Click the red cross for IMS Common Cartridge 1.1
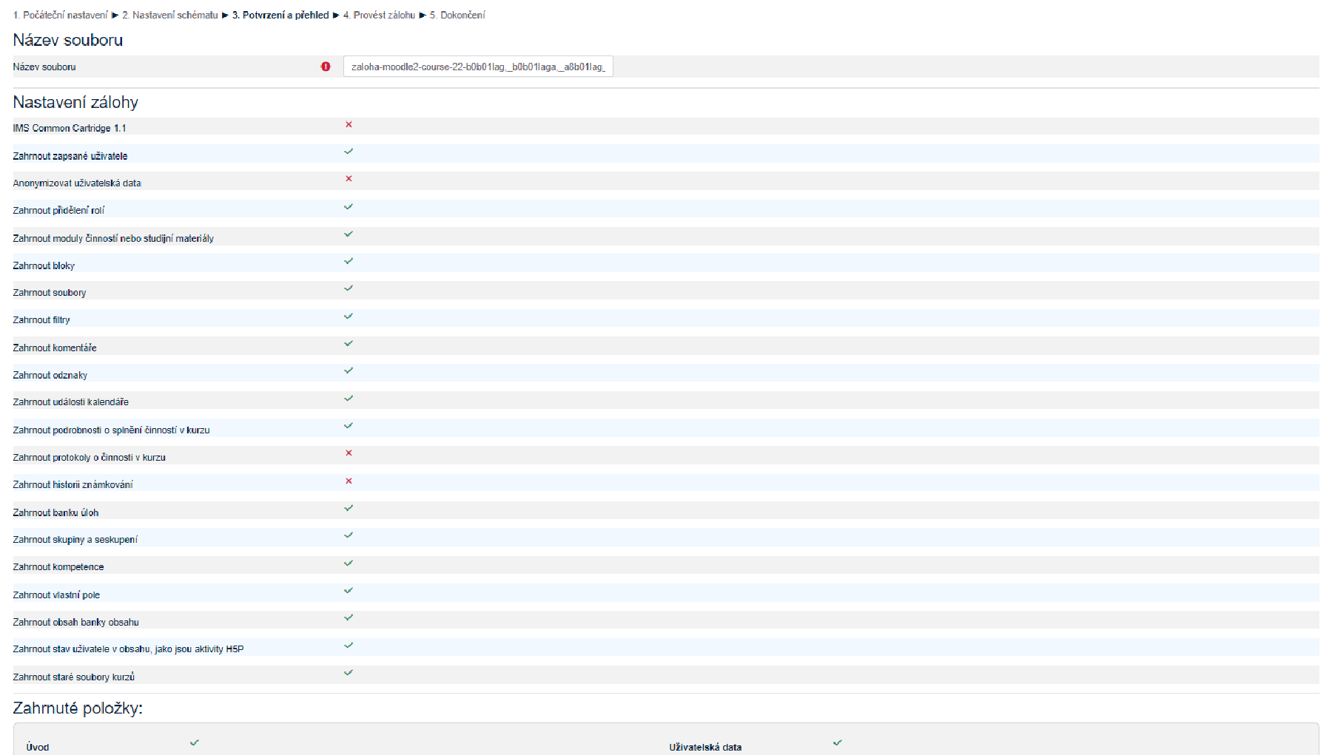 point(349,124)
